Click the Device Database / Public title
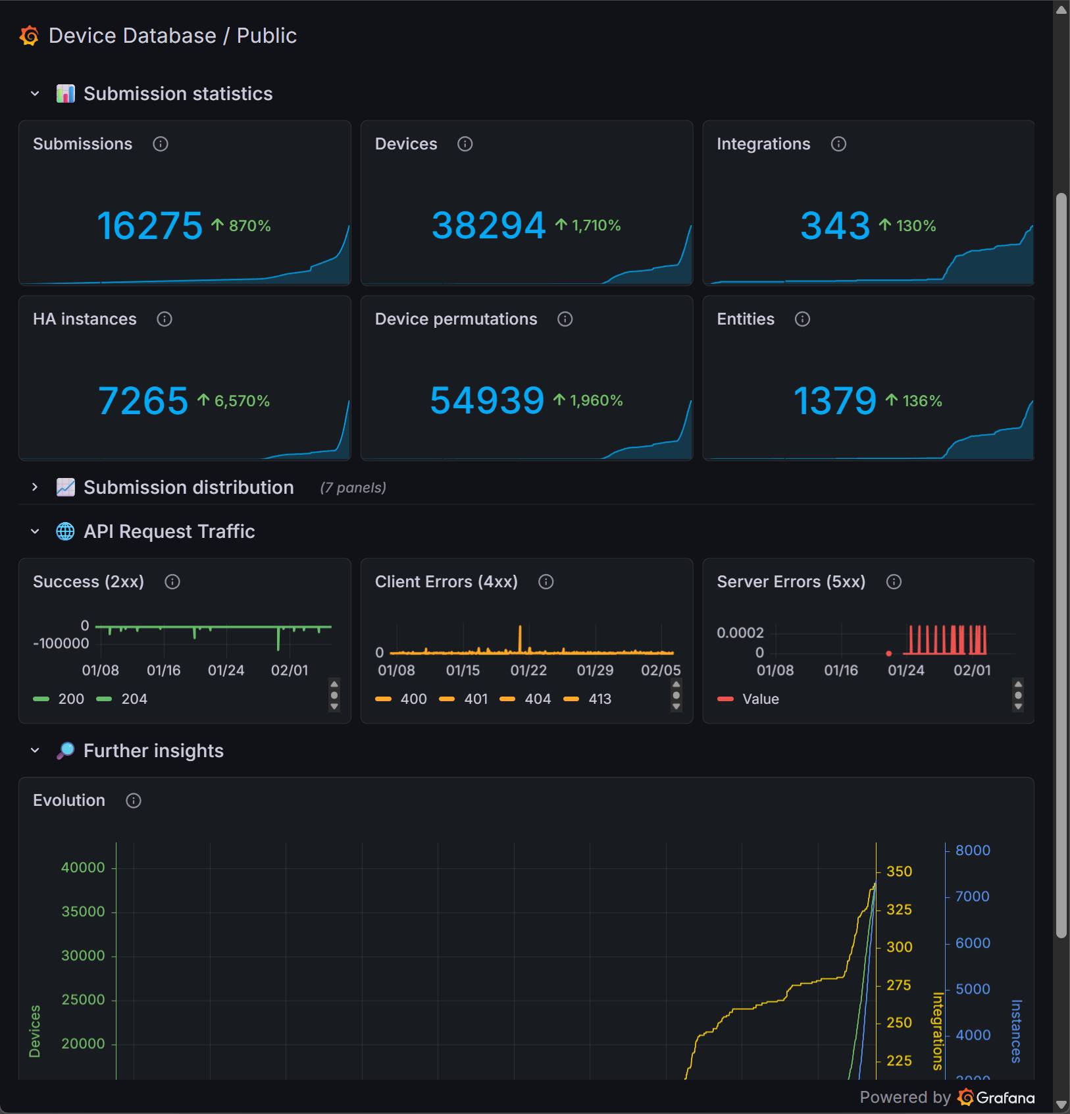 pyautogui.click(x=172, y=36)
